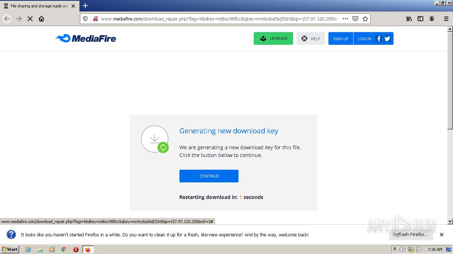Open the file explorer taskbar icon
The width and height of the screenshot is (453, 254).
click(40, 249)
